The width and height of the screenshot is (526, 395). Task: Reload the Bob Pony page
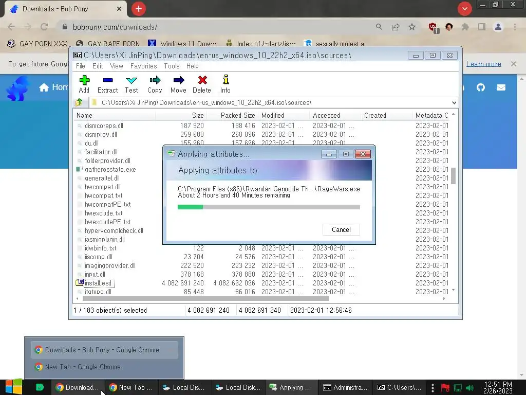click(x=44, y=27)
